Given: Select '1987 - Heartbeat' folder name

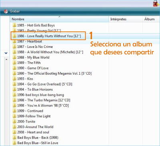Looking at the screenshot, I should (x=30, y=41).
